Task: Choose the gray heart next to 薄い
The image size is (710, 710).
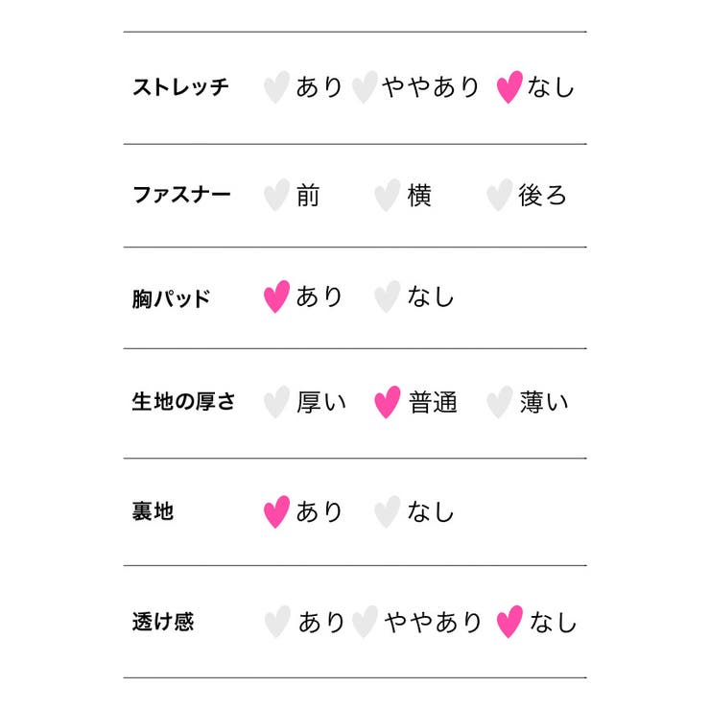Action: point(500,402)
